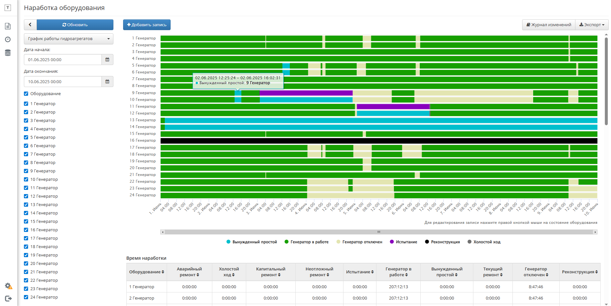Click the Добавить запись button
The height and width of the screenshot is (306, 611).
tap(147, 25)
